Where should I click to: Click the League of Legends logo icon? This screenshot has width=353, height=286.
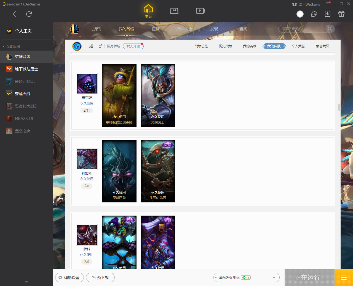75,29
